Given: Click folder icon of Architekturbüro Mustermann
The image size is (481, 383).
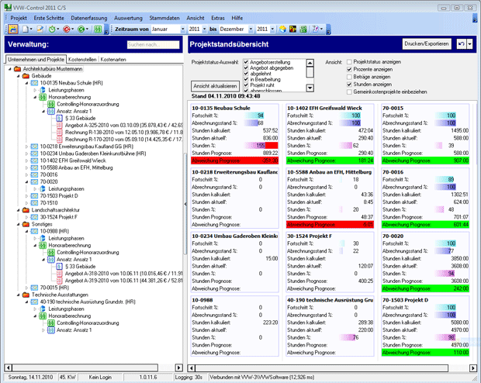Looking at the screenshot, I should 18,69.
